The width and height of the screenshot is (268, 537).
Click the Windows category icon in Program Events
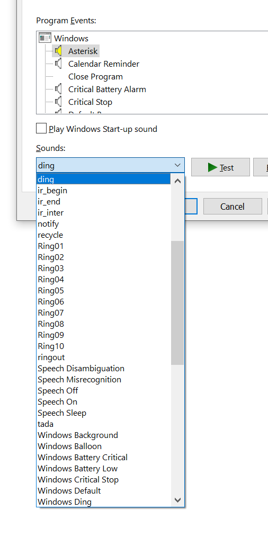pyautogui.click(x=45, y=38)
